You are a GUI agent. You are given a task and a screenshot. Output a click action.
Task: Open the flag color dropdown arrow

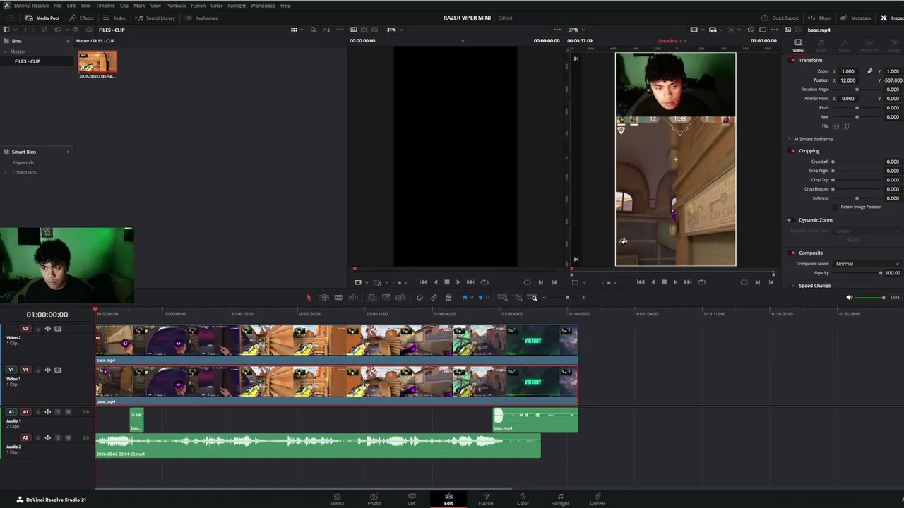tap(470, 298)
